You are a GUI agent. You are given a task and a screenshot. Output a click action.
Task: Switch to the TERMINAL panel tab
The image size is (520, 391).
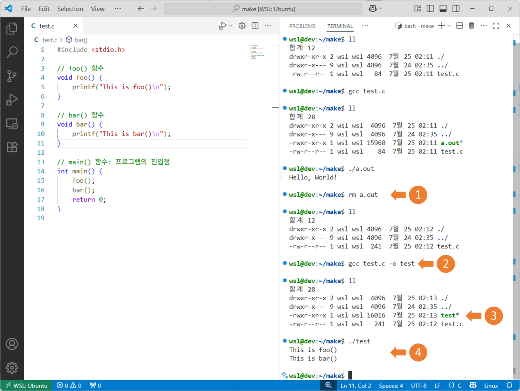[340, 26]
